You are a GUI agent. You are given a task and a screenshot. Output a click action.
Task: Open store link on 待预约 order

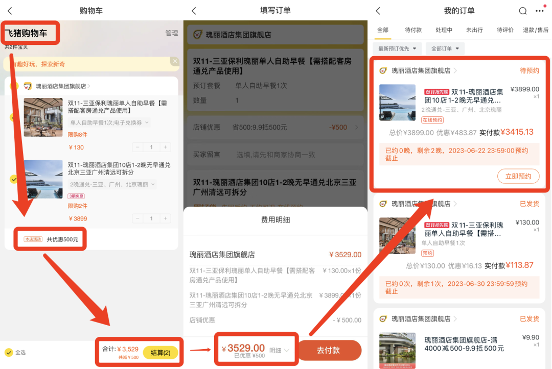(424, 70)
